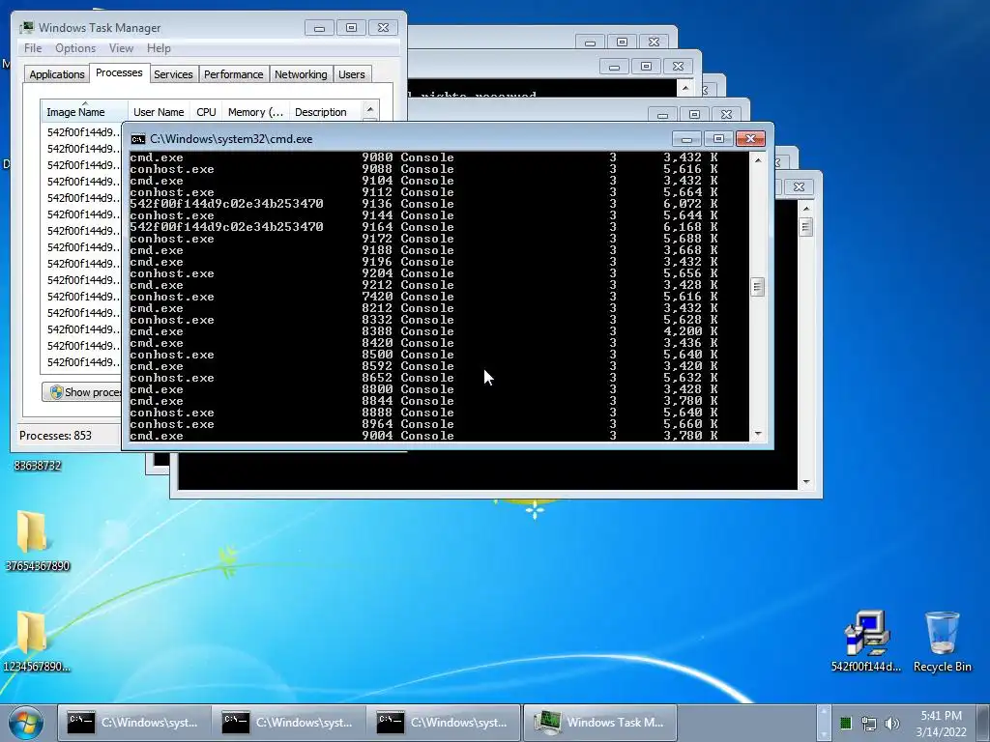The width and height of the screenshot is (990, 742).
Task: Click the cmd.exe vertical scrollbar thumb
Action: click(758, 287)
